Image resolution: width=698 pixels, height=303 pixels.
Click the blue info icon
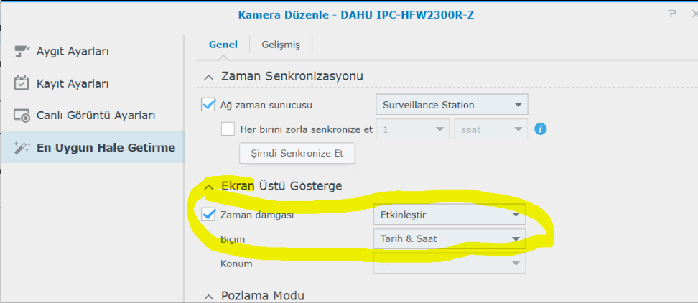(x=541, y=129)
